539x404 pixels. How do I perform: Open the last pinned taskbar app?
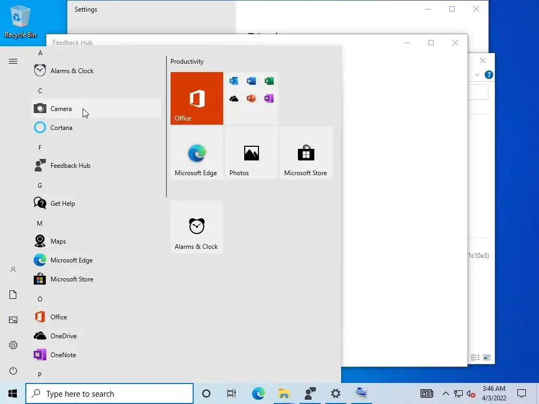point(361,393)
